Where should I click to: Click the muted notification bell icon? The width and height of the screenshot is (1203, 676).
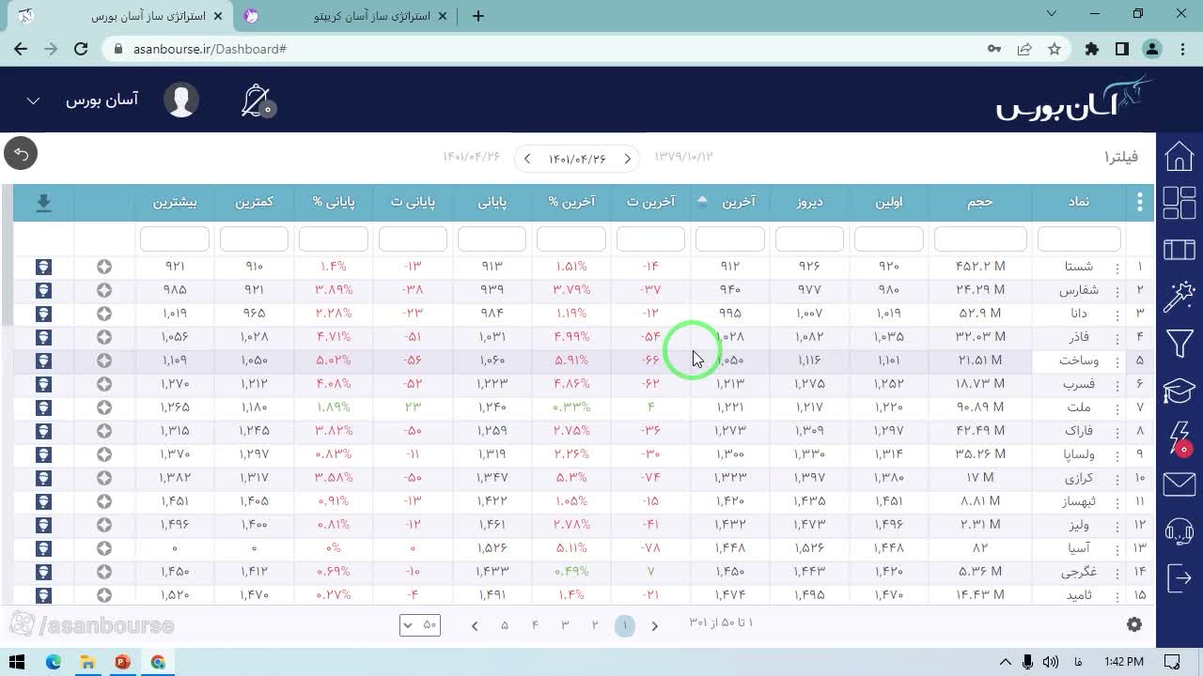click(257, 100)
